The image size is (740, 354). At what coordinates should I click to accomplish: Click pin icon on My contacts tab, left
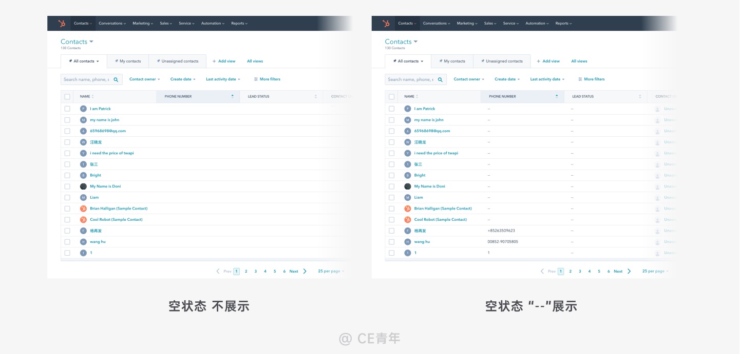117,61
